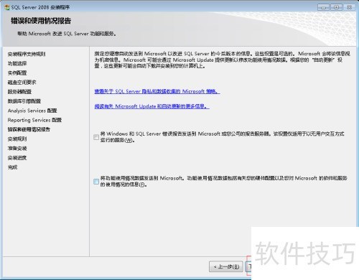Select the 安装进度 step in the sidebar
The width and height of the screenshot is (359, 280).
click(17, 158)
